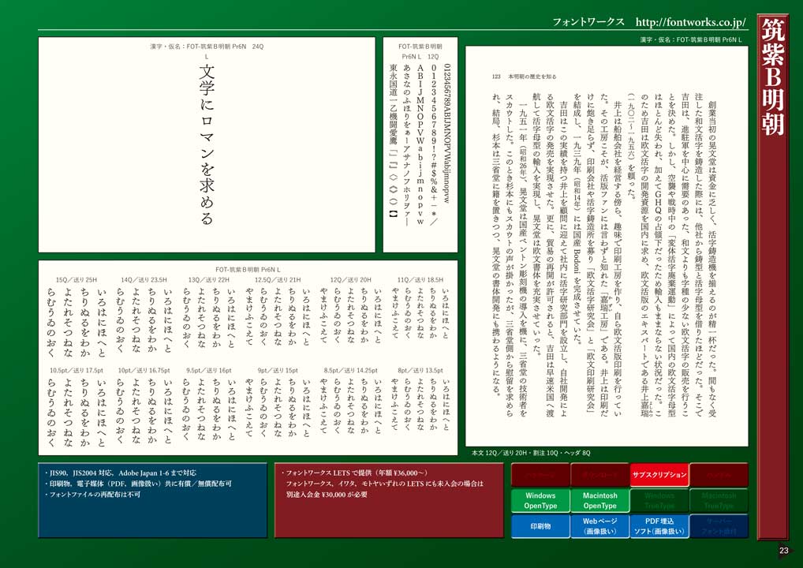Click the 15Q／送り 25H size label

(77, 280)
